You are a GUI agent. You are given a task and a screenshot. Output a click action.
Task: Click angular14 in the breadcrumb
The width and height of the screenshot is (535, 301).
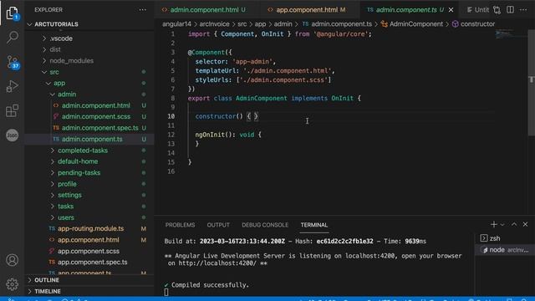pos(176,24)
